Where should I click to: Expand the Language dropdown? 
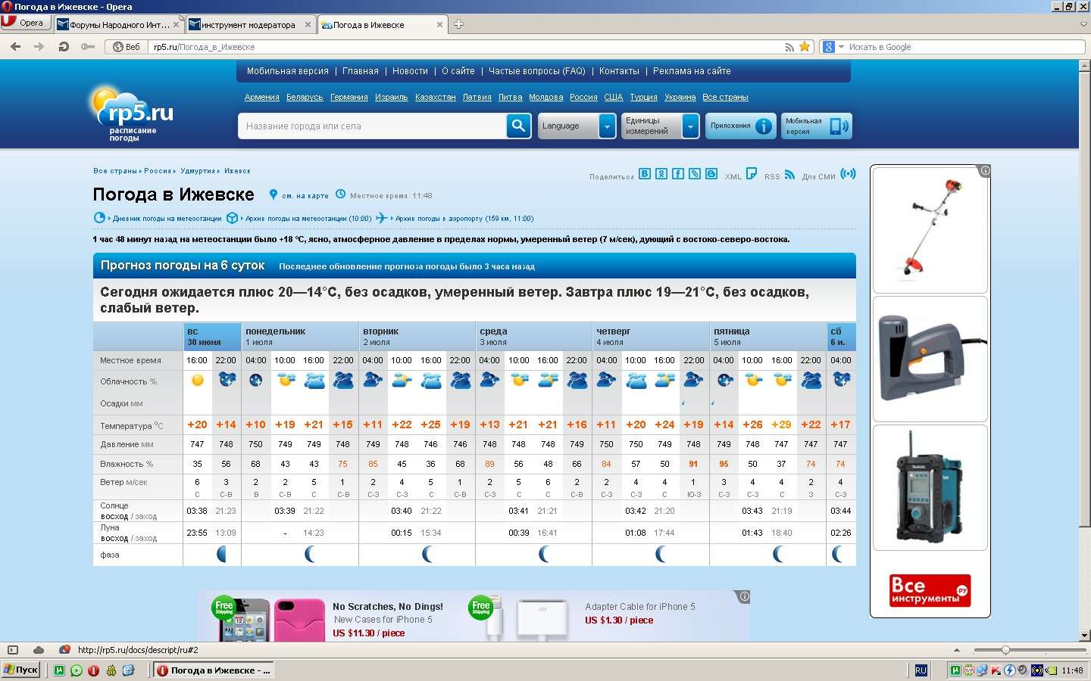tap(607, 126)
